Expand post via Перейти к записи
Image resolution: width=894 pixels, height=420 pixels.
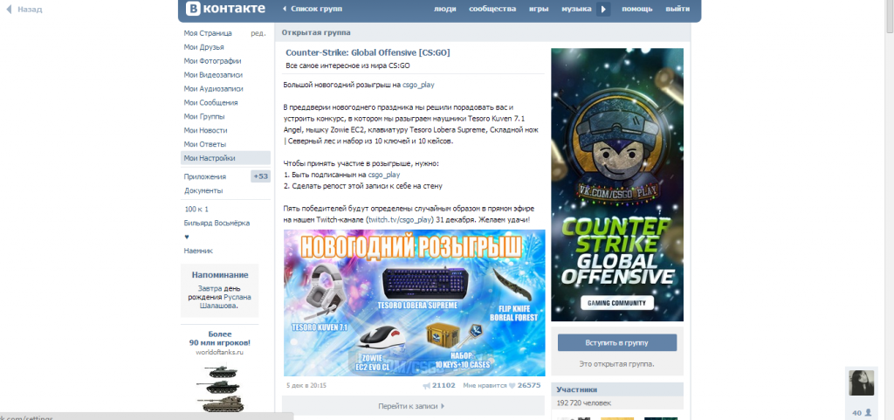(x=412, y=406)
